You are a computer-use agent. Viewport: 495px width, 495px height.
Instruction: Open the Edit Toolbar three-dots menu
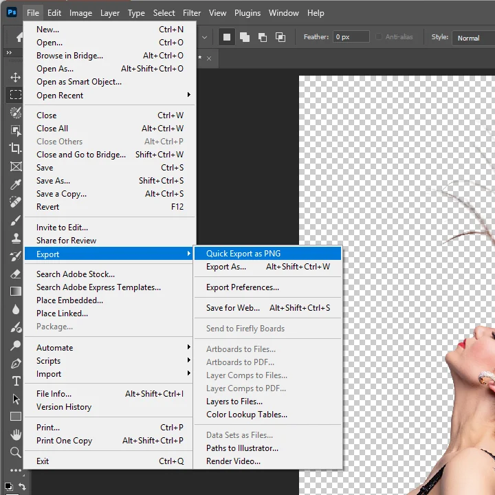[x=15, y=470]
